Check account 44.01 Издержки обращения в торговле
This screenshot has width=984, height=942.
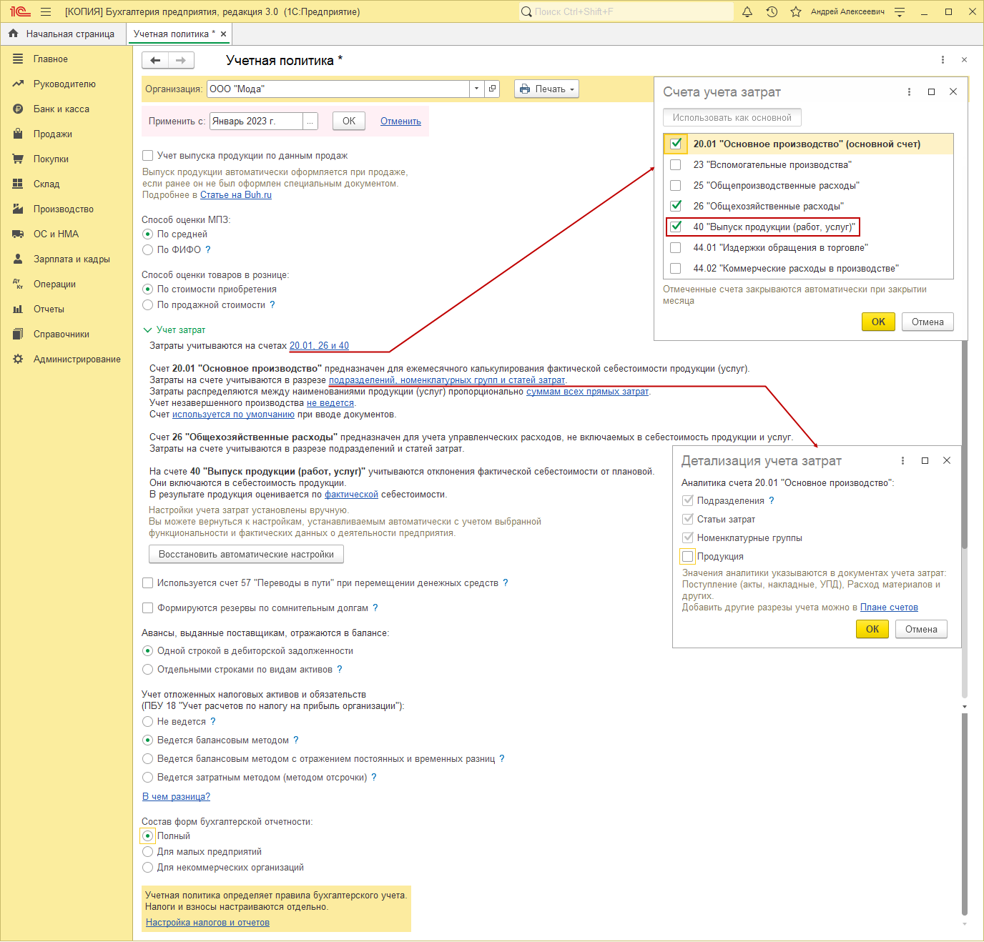pos(675,247)
